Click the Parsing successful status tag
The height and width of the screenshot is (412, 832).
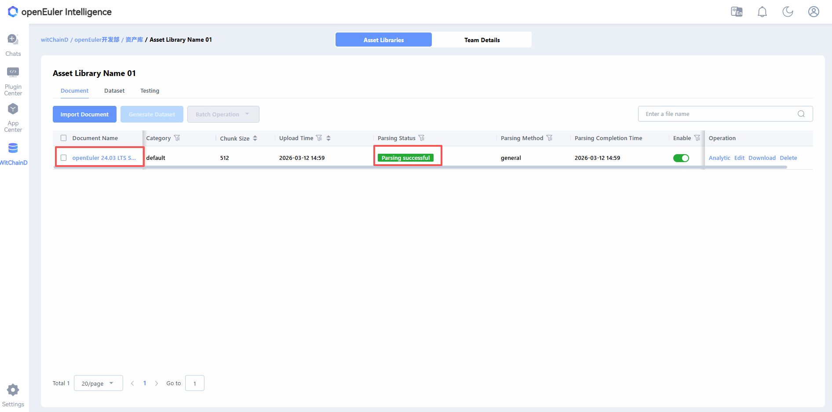(405, 158)
